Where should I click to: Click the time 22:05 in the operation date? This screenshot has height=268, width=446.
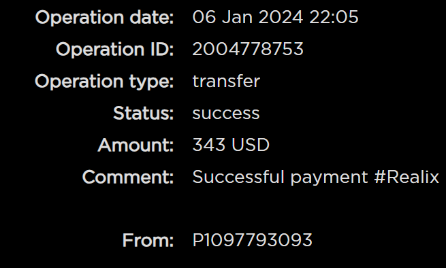334,17
